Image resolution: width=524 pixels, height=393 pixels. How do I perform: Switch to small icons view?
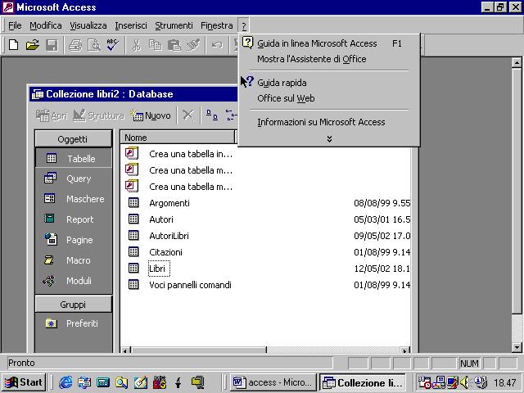point(231,115)
